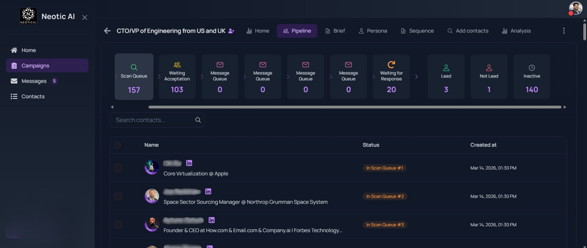
Task: Focus the Search contacts input field
Action: point(157,120)
